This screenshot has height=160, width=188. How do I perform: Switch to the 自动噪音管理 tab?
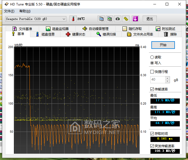(95, 29)
